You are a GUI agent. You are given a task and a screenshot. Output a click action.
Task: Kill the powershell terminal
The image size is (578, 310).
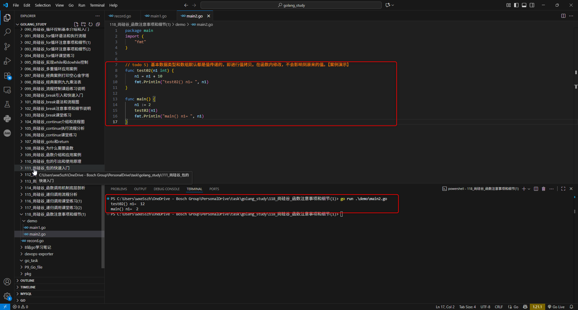(544, 189)
